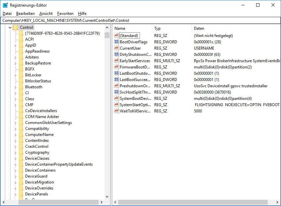The height and width of the screenshot is (206, 281).
Task: Click the tree pane scroll left arrow
Action: 4,202
